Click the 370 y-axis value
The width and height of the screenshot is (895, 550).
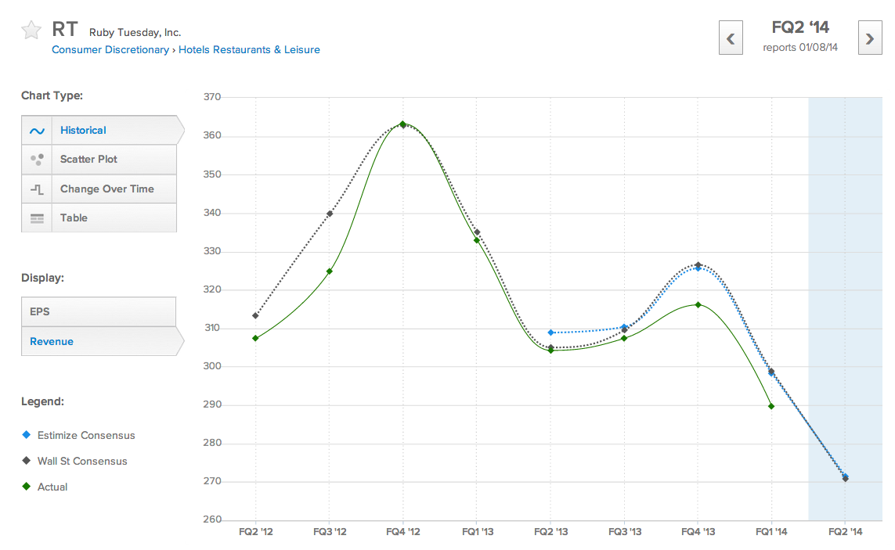pyautogui.click(x=211, y=97)
